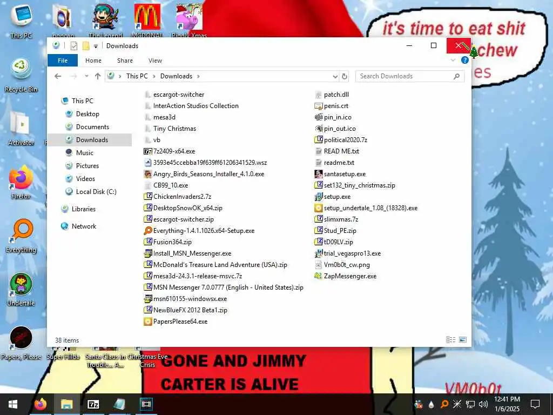Screen dimensions: 553x415
Task: Select the pin_in.ico file
Action: coord(333,117)
